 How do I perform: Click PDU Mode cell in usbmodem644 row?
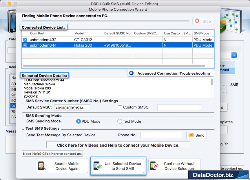tap(203, 45)
